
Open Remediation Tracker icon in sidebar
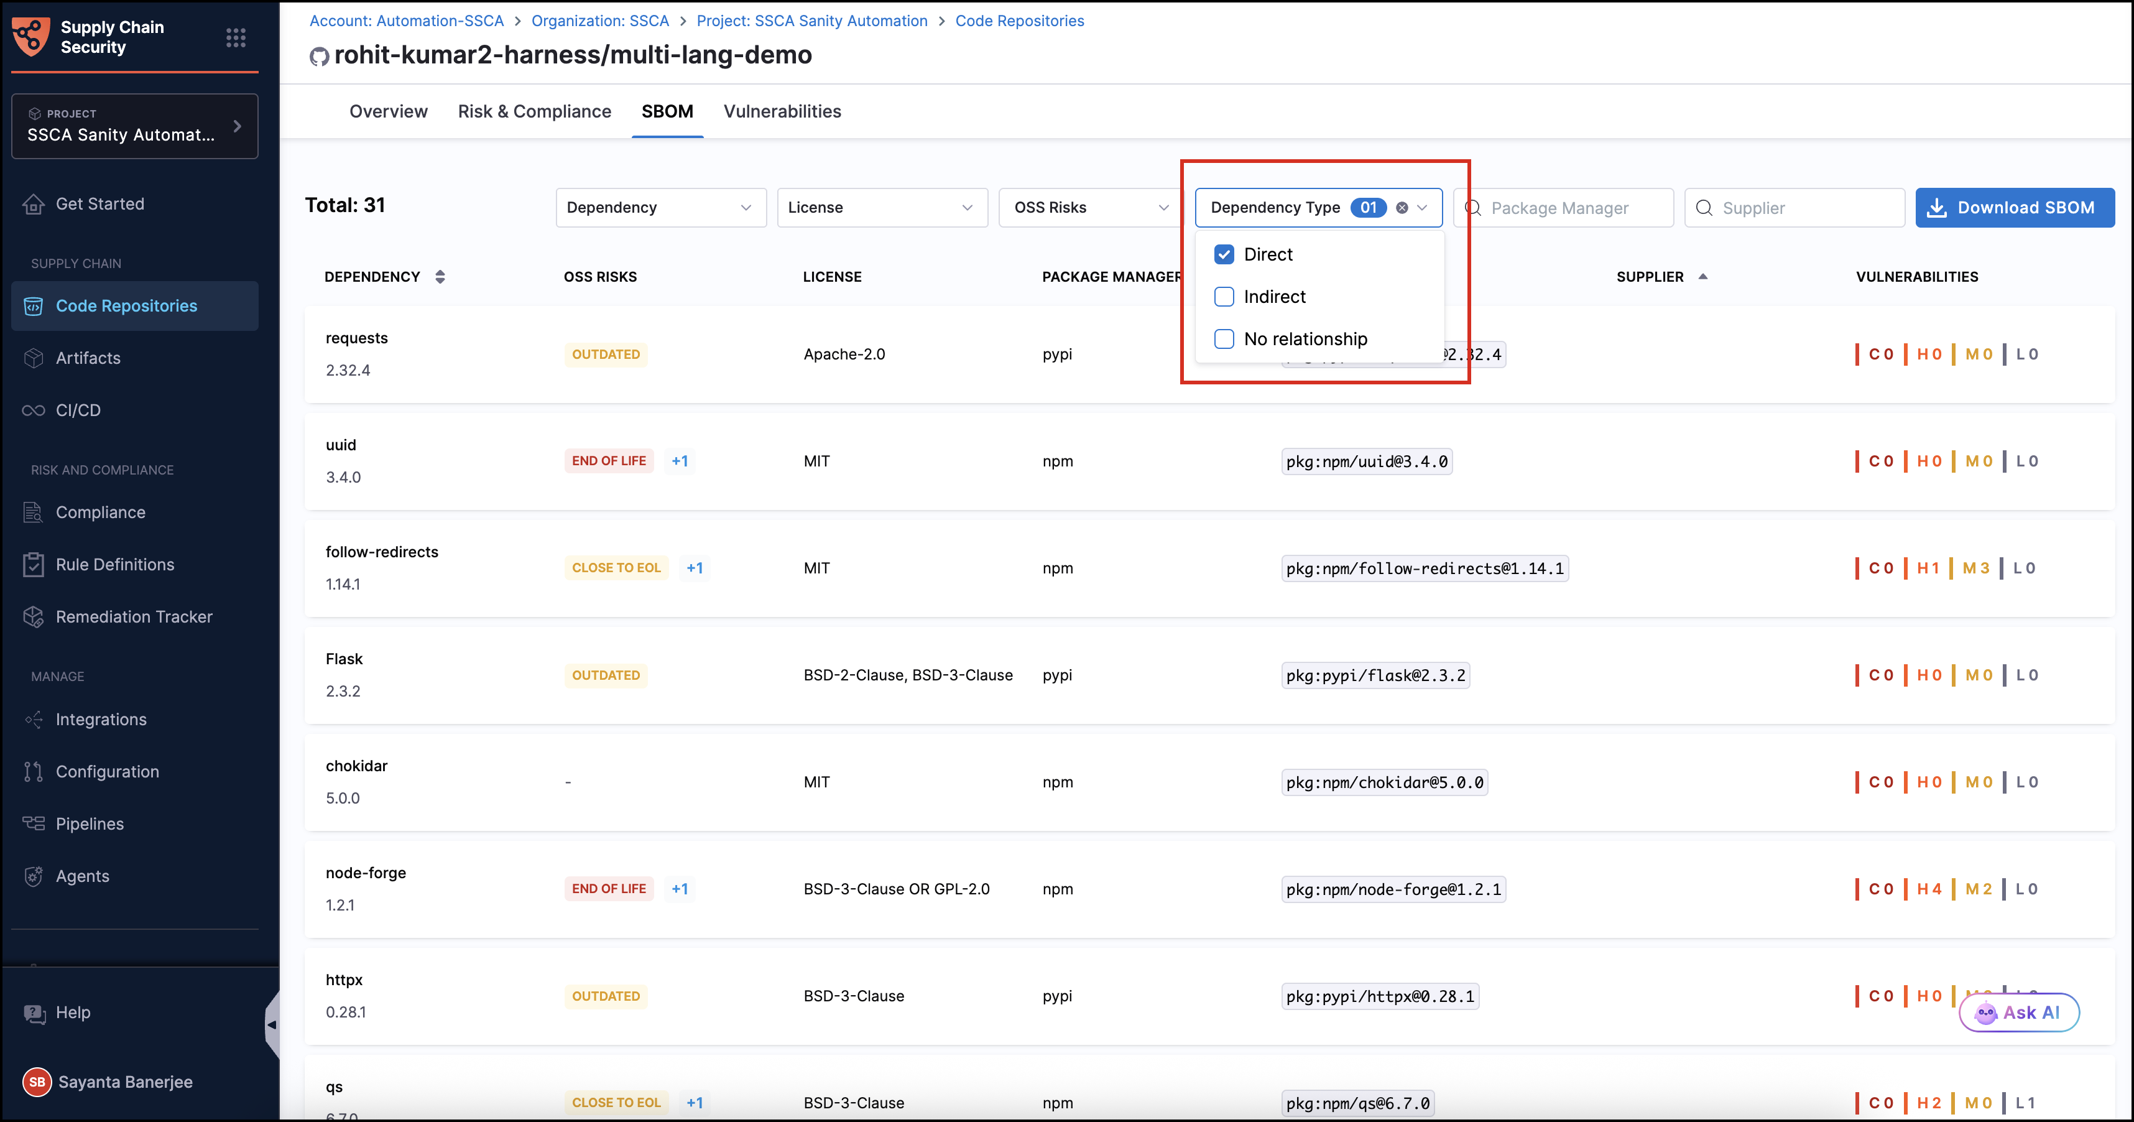click(x=33, y=616)
